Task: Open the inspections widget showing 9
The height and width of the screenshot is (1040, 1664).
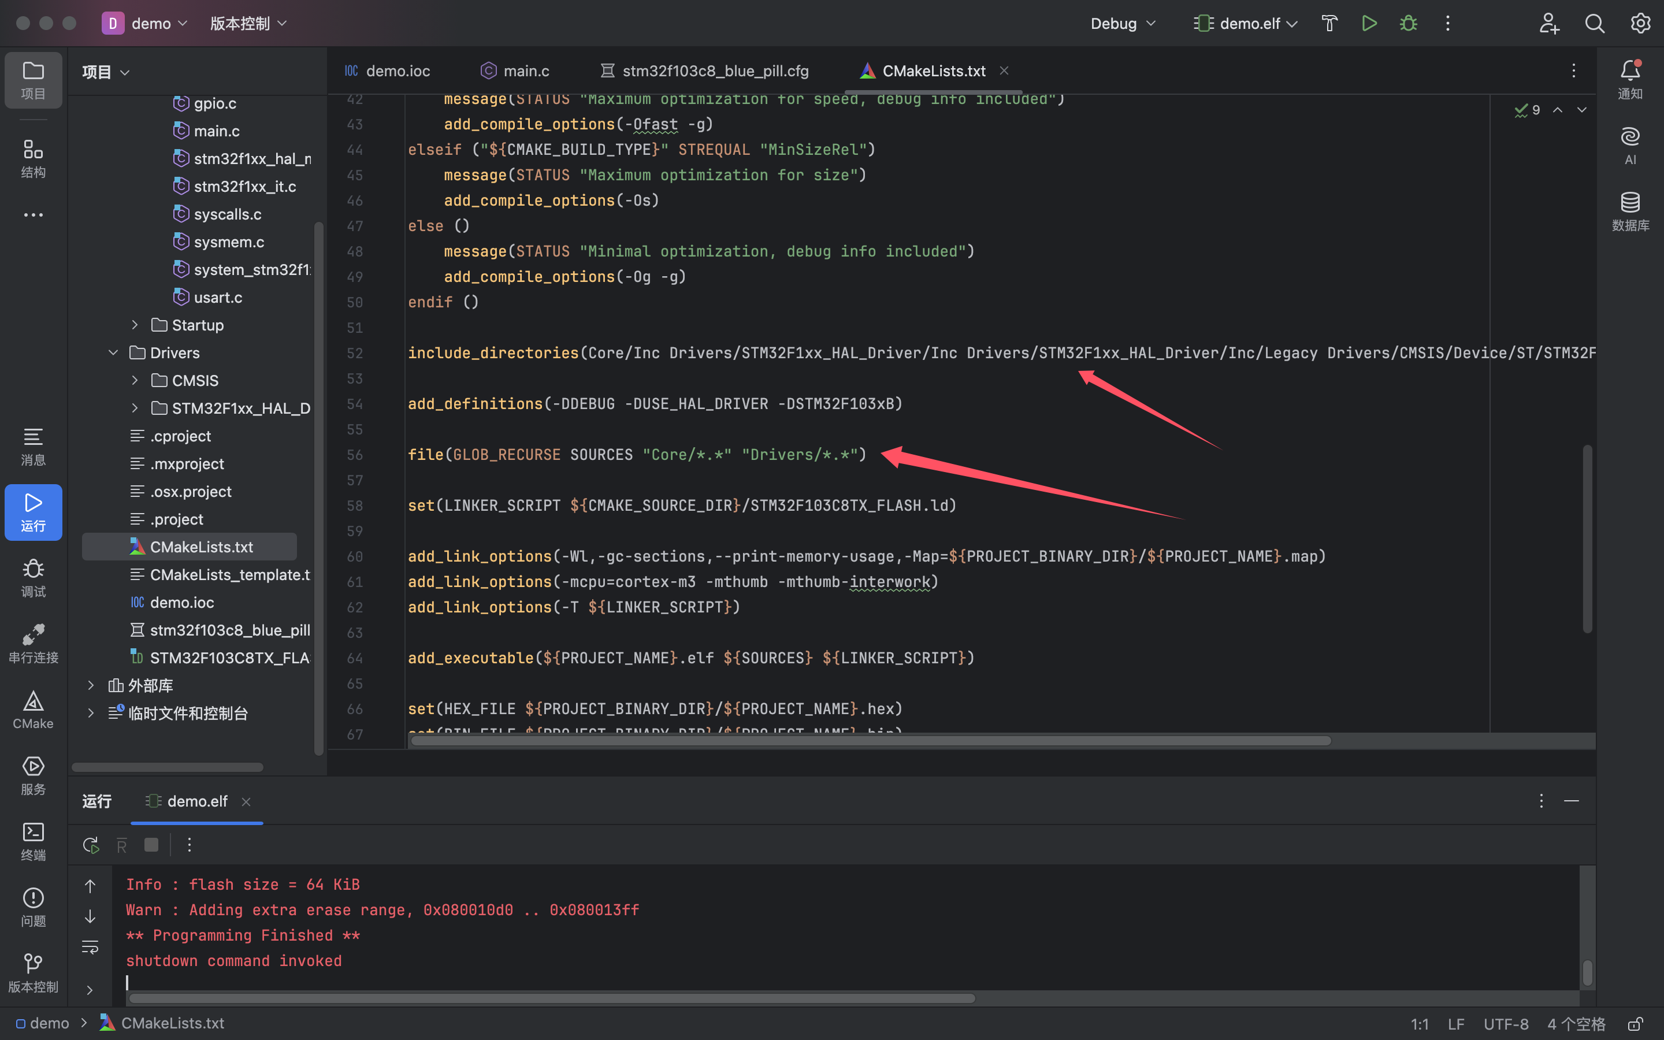Action: [x=1527, y=110]
